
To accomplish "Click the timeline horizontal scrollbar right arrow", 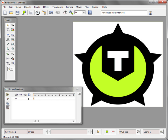I will click(x=74, y=121).
